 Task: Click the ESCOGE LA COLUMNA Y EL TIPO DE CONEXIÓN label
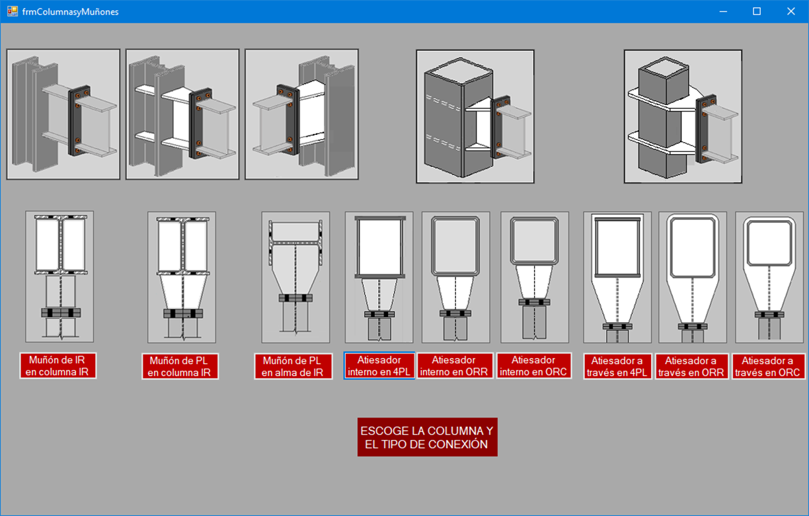pos(427,437)
